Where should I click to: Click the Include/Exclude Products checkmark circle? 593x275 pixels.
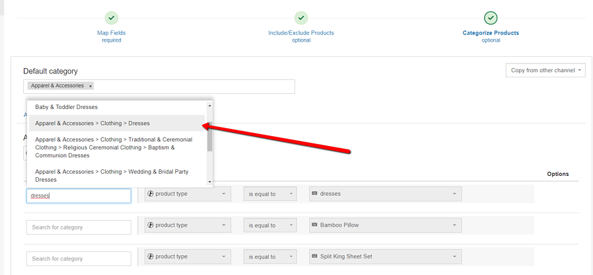(300, 18)
